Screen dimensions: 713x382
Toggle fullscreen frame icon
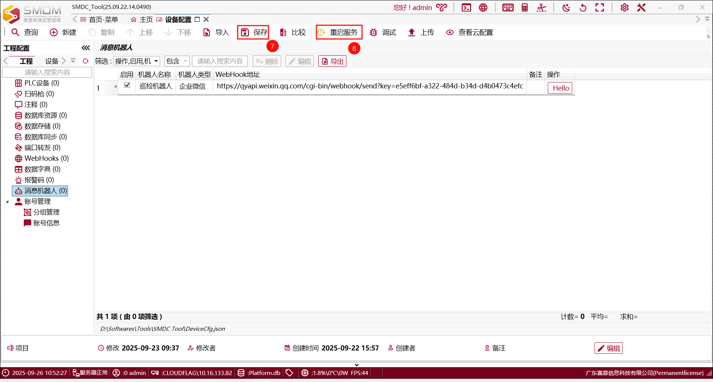(600, 7)
